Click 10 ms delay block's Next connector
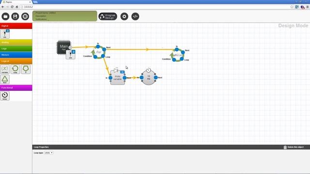This screenshot has width=310, height=174. click(x=155, y=77)
